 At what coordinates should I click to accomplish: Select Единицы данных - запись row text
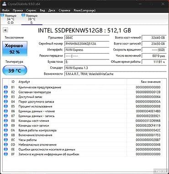[37, 116]
